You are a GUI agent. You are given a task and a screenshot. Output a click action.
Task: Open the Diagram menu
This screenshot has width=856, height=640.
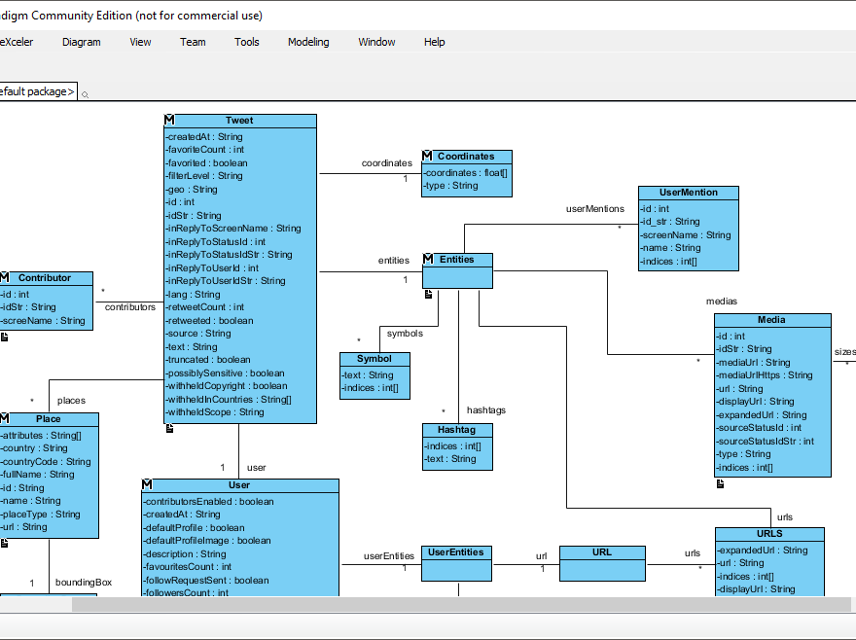point(81,42)
